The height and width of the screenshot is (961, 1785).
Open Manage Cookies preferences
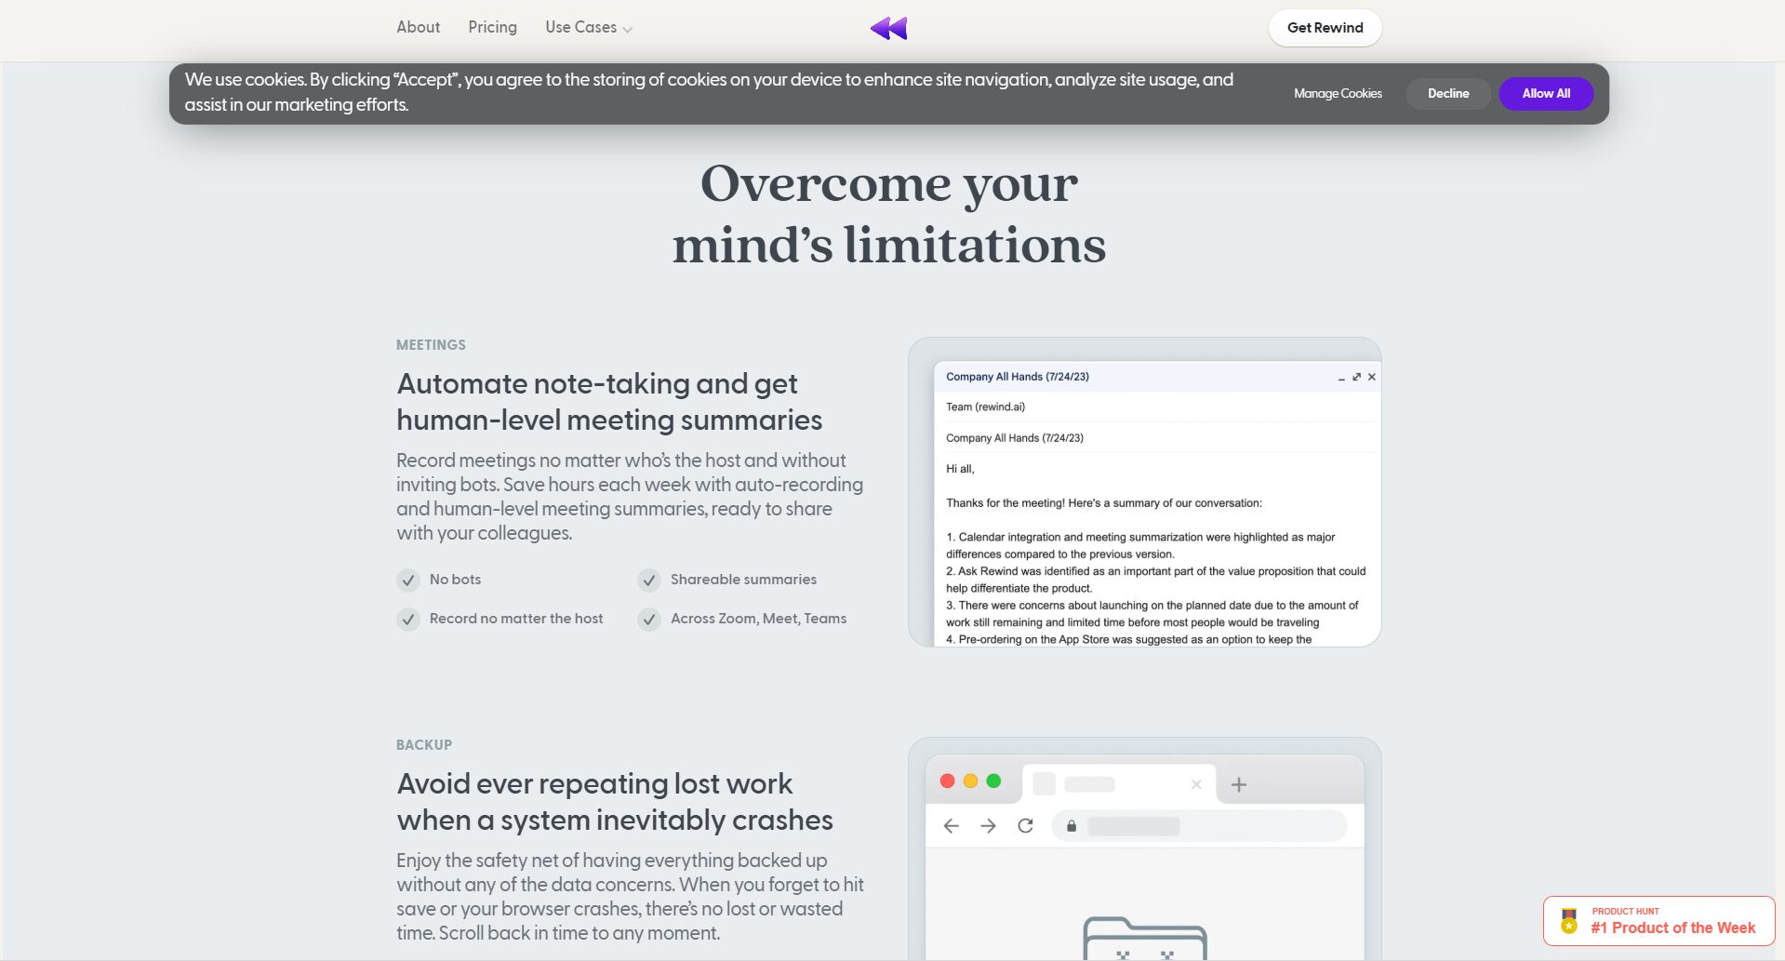pyautogui.click(x=1338, y=94)
